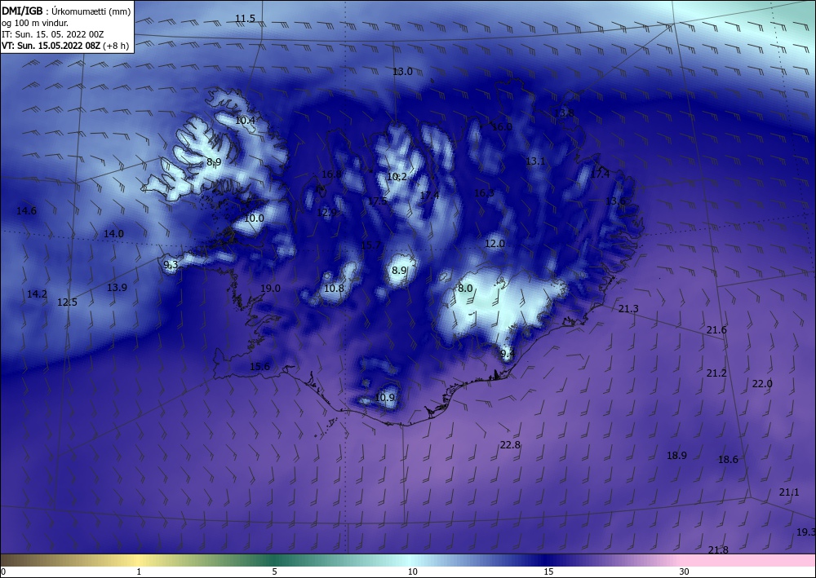Screen dimensions: 816x578
Task: Select the 5 label on the color scale
Action: coord(274,572)
